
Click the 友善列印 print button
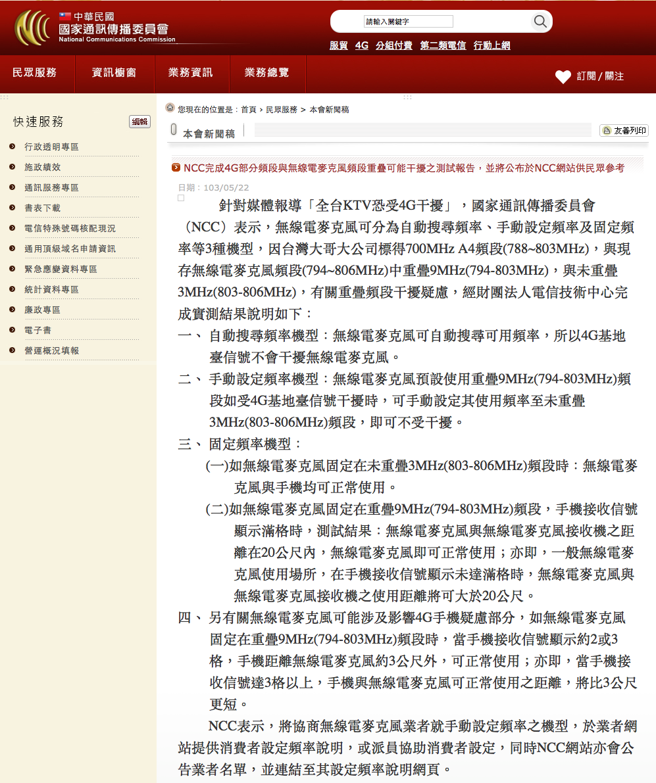(x=624, y=131)
